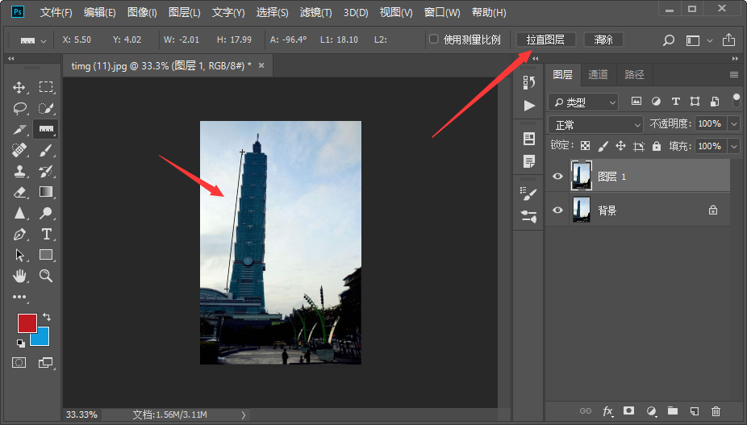Change screen mode icon
747x425 pixels.
click(x=45, y=363)
